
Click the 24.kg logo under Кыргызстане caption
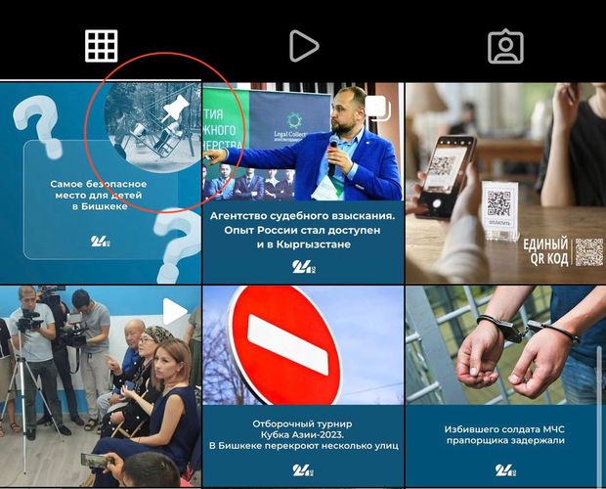pyautogui.click(x=303, y=267)
